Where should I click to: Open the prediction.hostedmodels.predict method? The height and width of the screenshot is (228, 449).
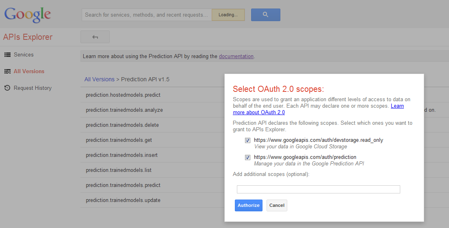[123, 95]
